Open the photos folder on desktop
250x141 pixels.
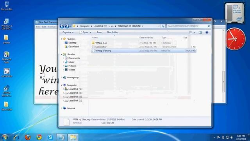(x=6, y=39)
